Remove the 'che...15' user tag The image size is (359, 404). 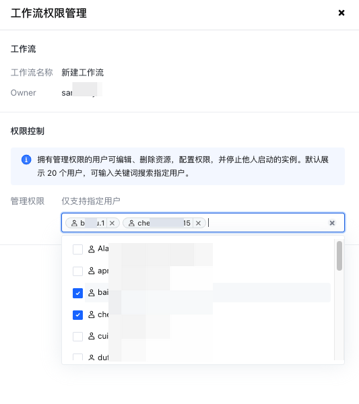coord(198,223)
